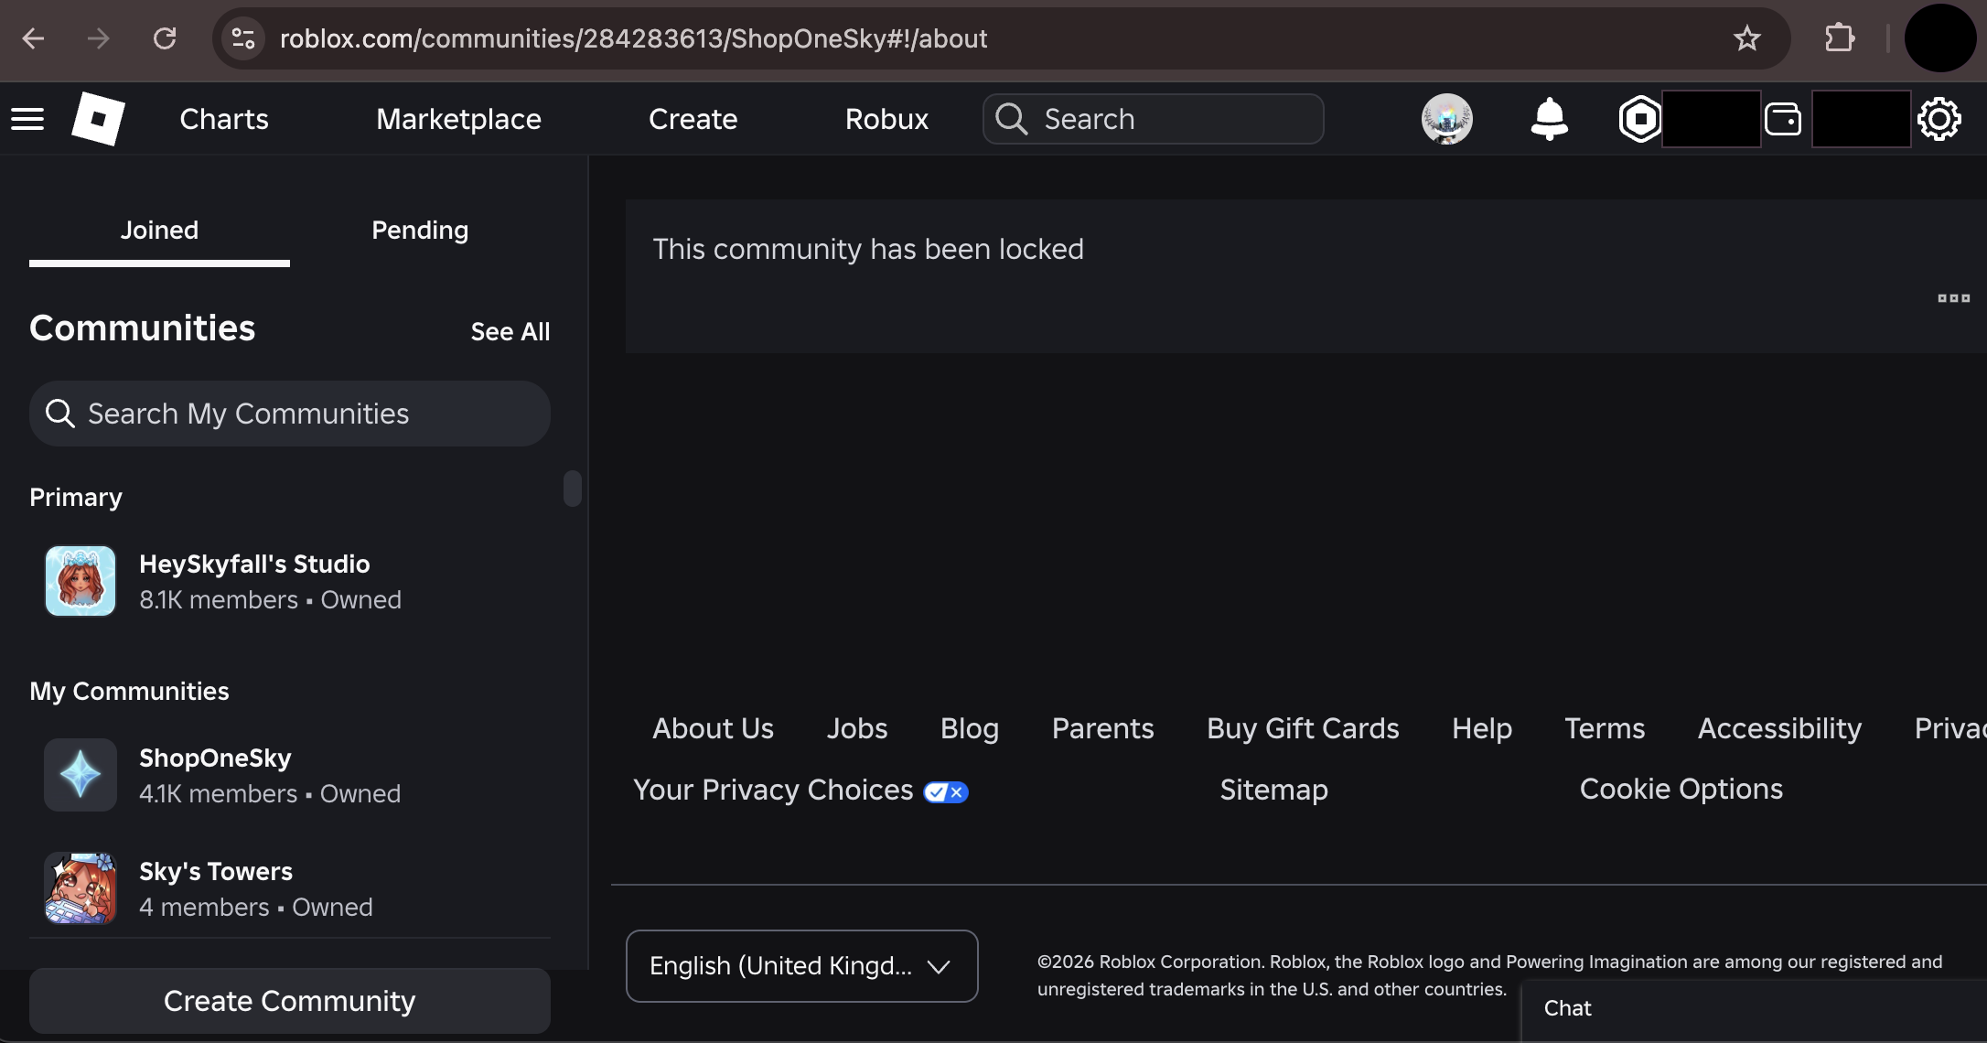Open the Help footer link
This screenshot has height=1043, width=1987.
[x=1482, y=728]
